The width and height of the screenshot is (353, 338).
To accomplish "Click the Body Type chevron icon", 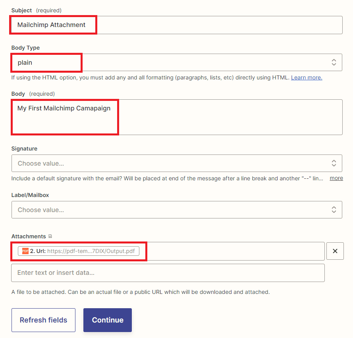I will (x=334, y=62).
